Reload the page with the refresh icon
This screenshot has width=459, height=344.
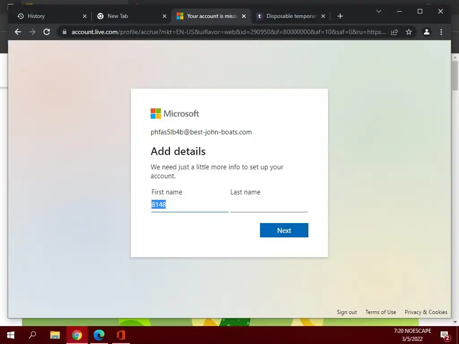click(x=47, y=32)
